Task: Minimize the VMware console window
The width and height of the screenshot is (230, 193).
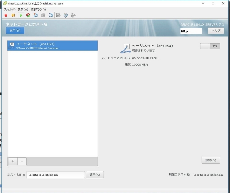Action: pos(203,3)
